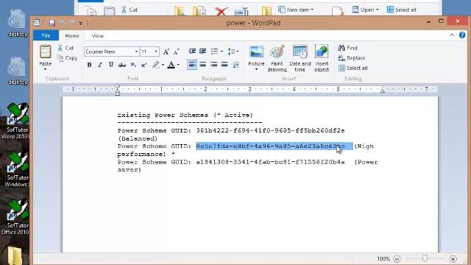Save the document from Quick Access
This screenshot has height=265, width=471.
pyautogui.click(x=52, y=23)
